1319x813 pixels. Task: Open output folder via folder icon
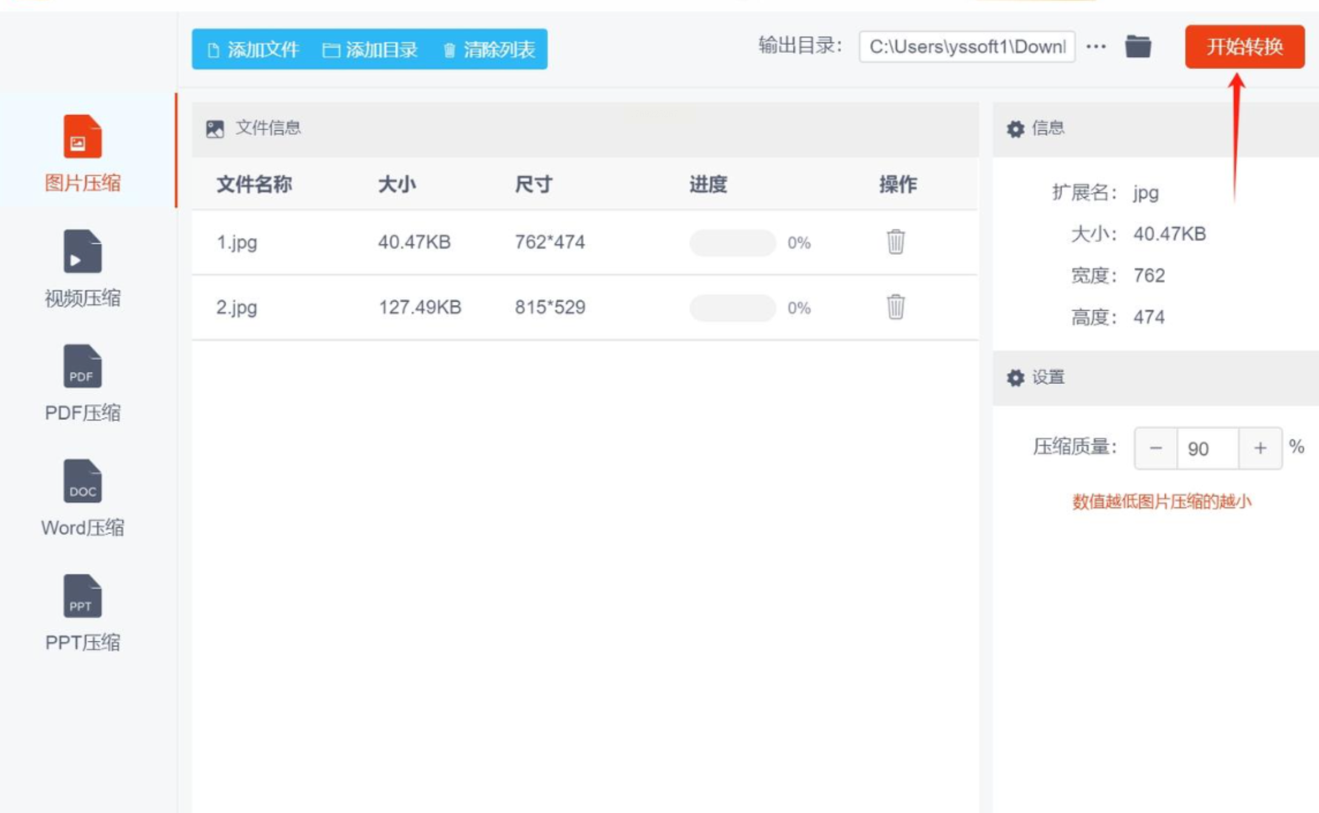[1138, 47]
